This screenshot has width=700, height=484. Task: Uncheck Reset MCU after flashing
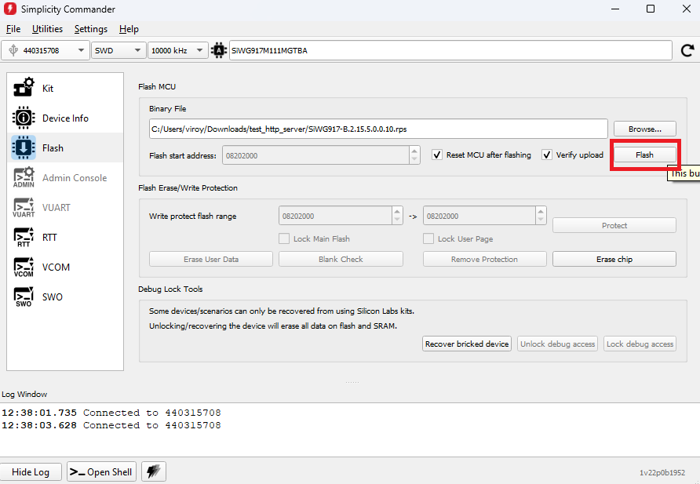[438, 155]
